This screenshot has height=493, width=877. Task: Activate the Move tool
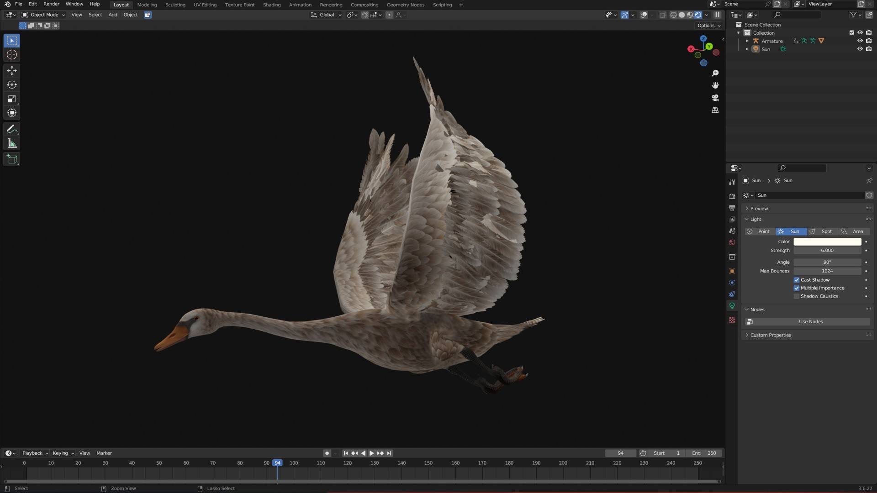[12, 70]
